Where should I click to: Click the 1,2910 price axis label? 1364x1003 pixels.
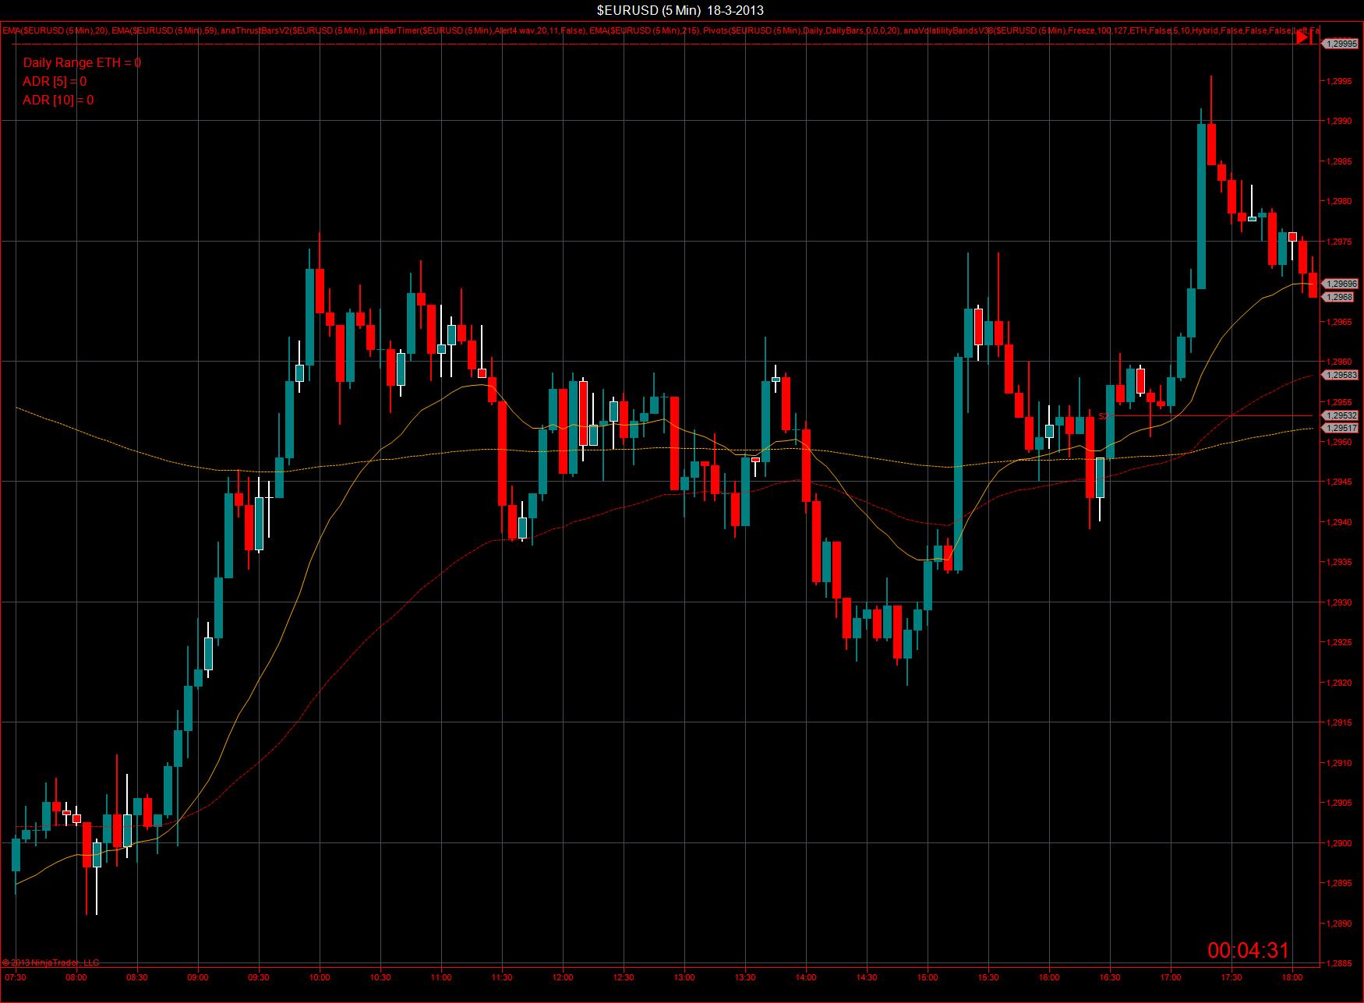pos(1340,763)
